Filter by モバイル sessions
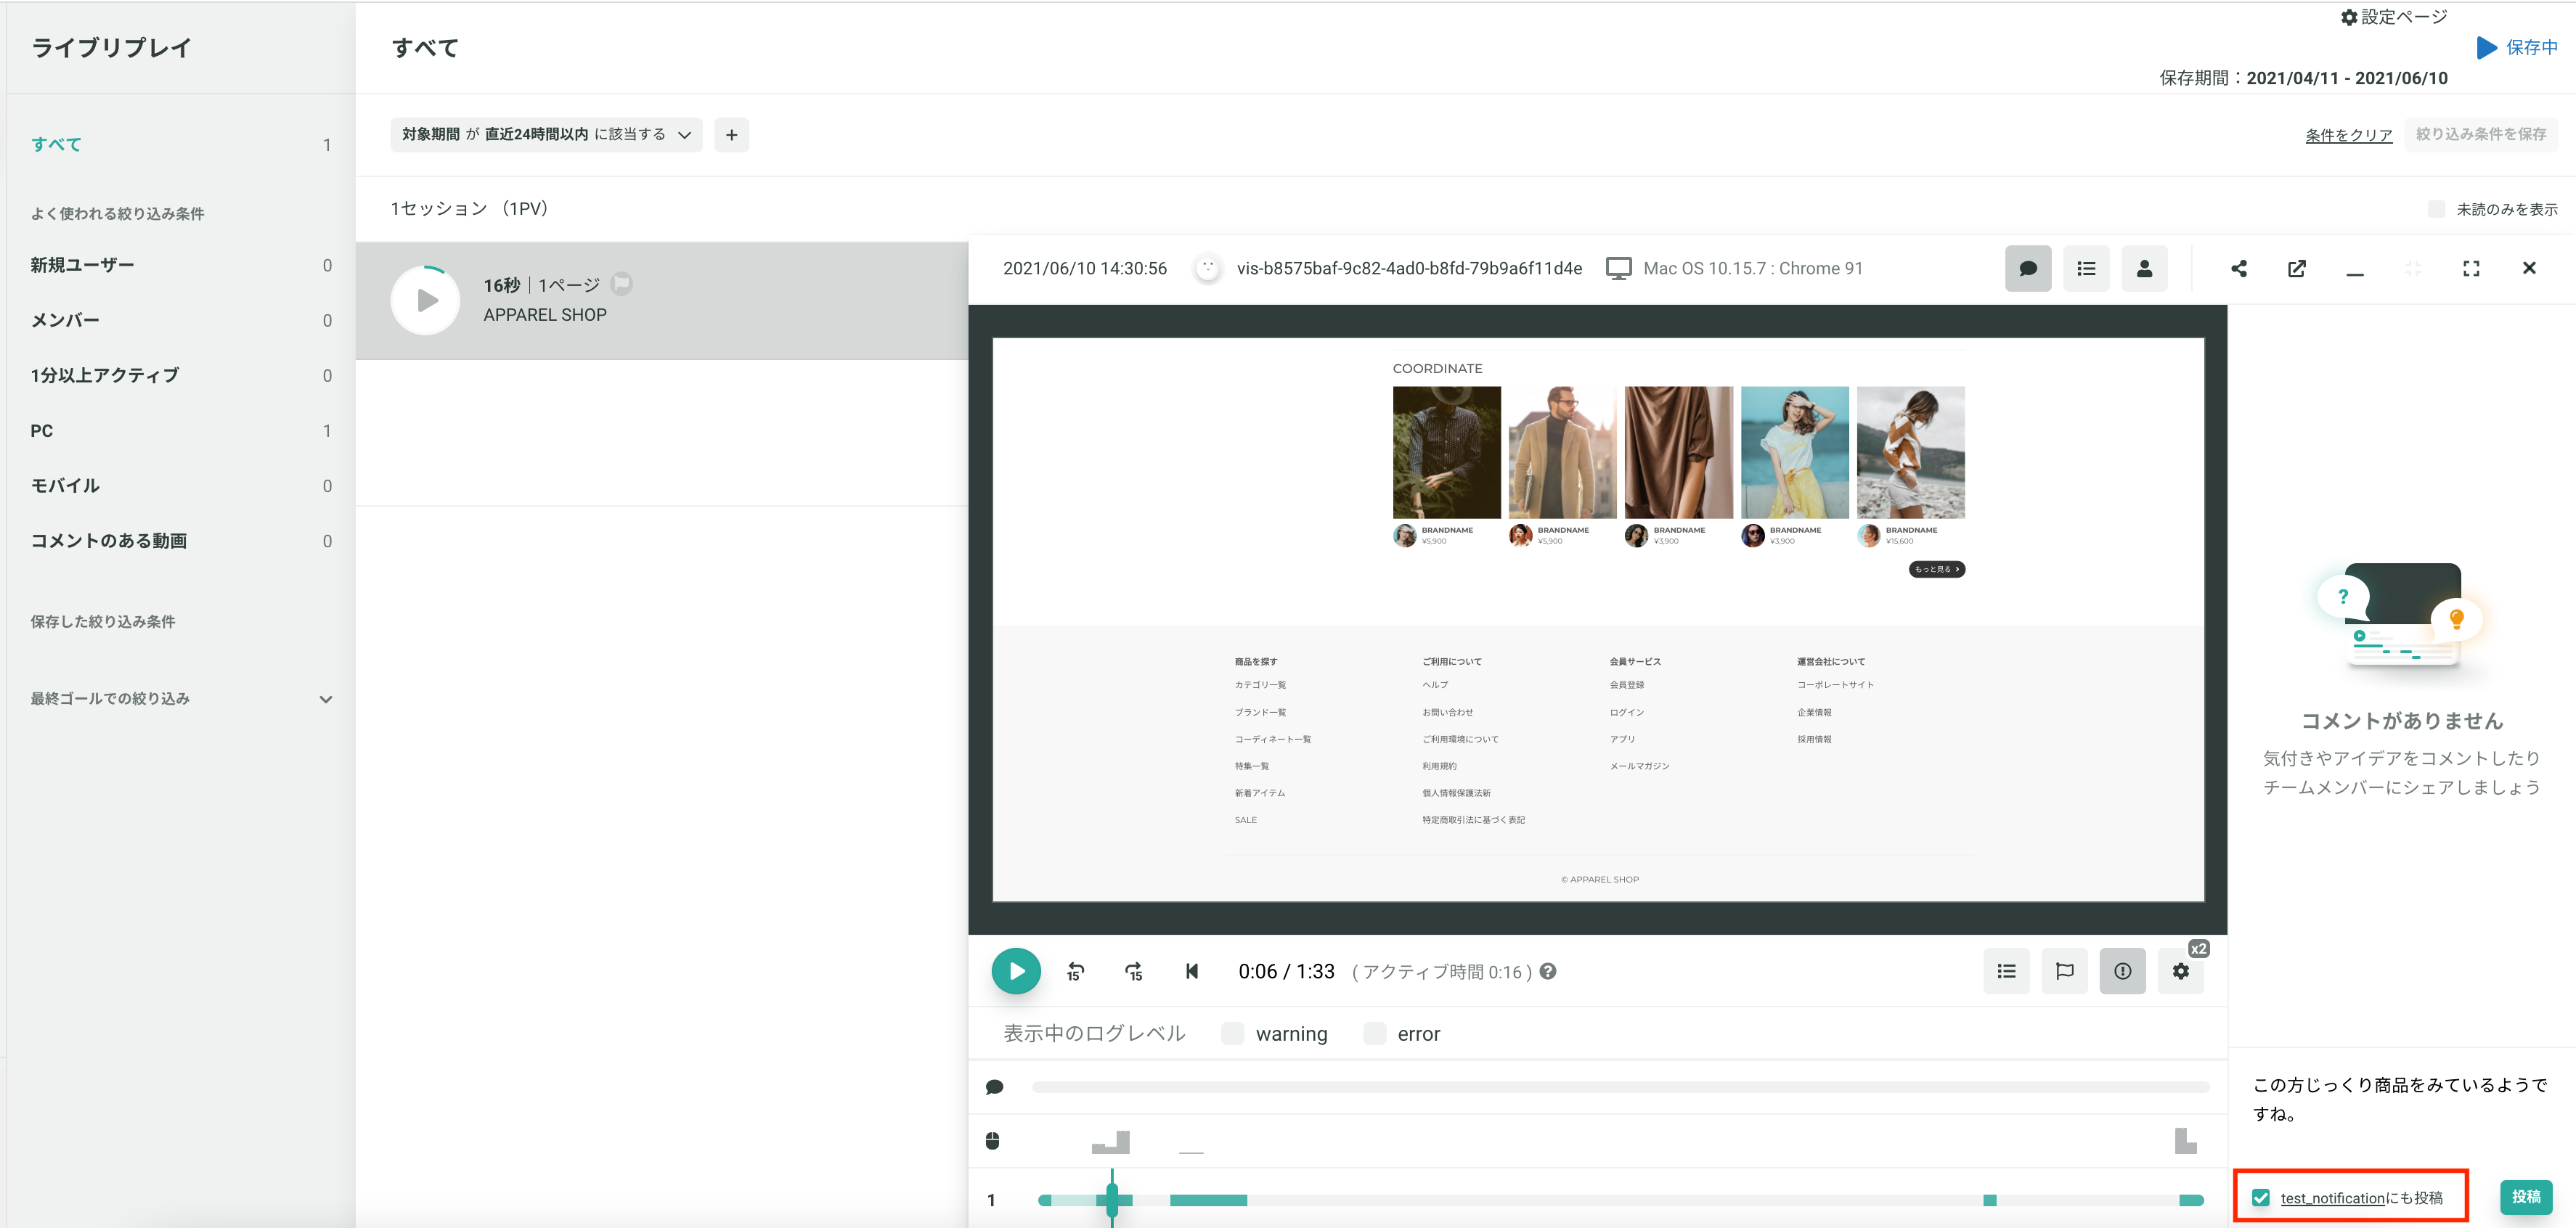Screen dimensions: 2576x1228 (x=181, y=486)
